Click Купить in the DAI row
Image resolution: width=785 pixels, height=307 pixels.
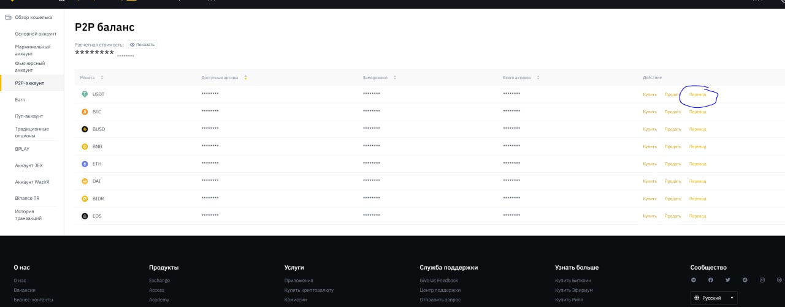[x=649, y=181]
